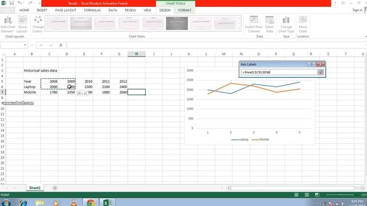Viewport: 367px width, 206px height.
Task: Select the first chart style thumbnail
Action: tap(57, 23)
